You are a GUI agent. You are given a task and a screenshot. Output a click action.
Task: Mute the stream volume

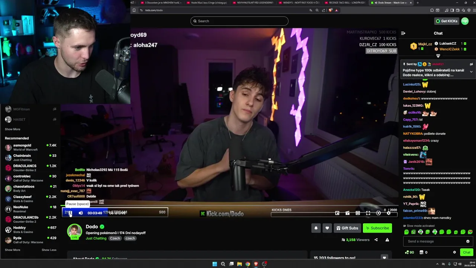tap(81, 213)
